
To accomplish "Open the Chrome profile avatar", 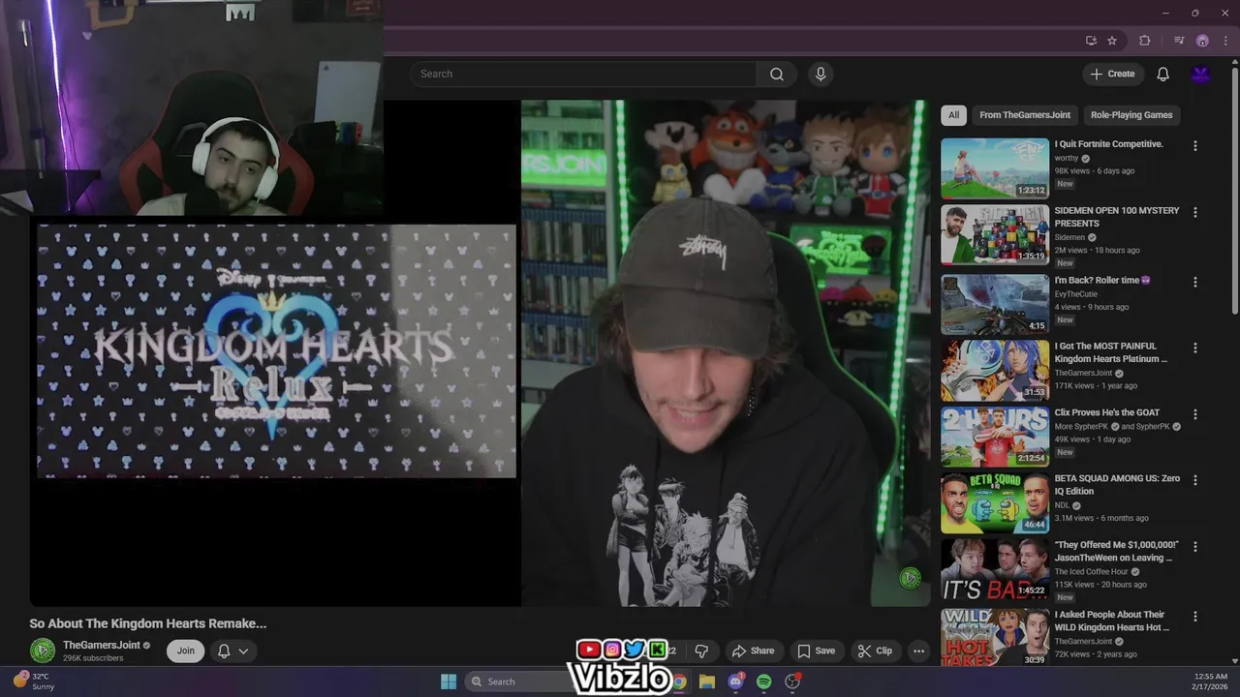I will pos(1202,41).
